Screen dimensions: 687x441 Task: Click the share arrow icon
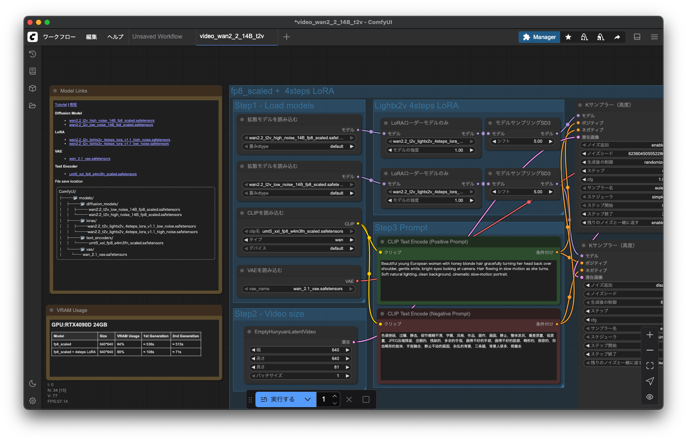pyautogui.click(x=617, y=37)
